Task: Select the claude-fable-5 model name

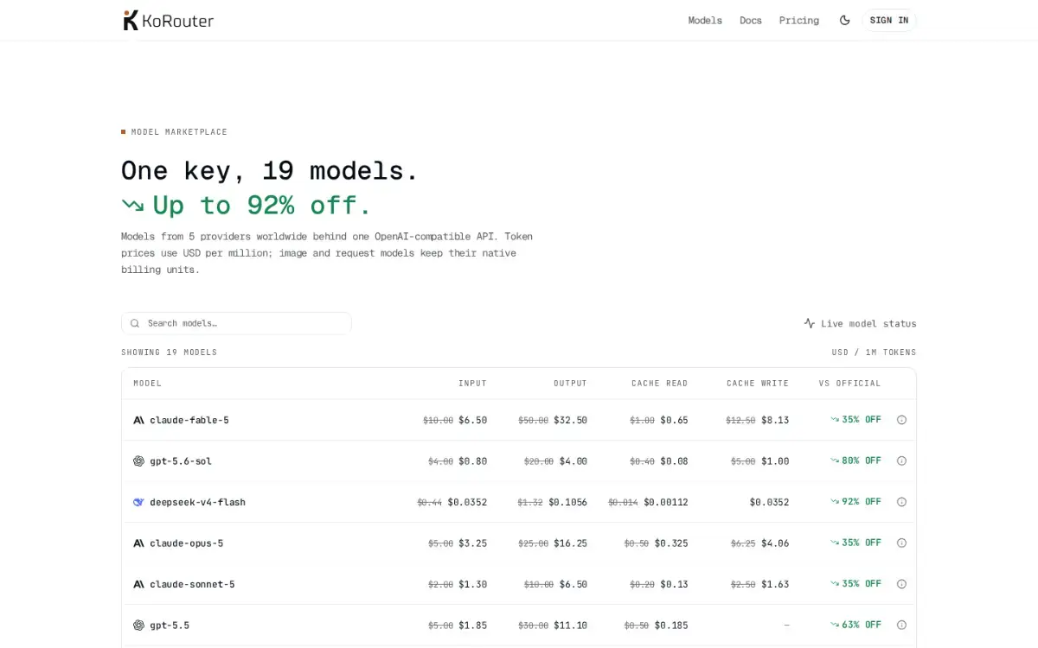Action: click(x=189, y=420)
